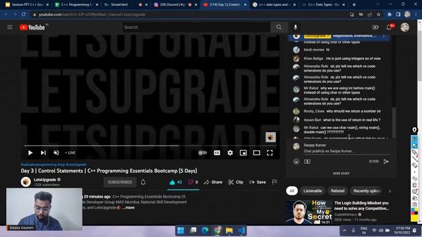Select the Related filter chip
Screen dimensions: 422x237
coord(338,191)
